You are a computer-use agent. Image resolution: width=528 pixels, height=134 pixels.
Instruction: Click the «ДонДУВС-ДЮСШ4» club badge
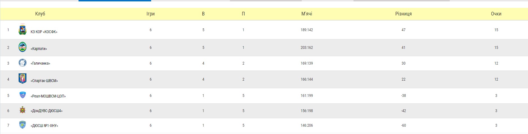click(23, 110)
